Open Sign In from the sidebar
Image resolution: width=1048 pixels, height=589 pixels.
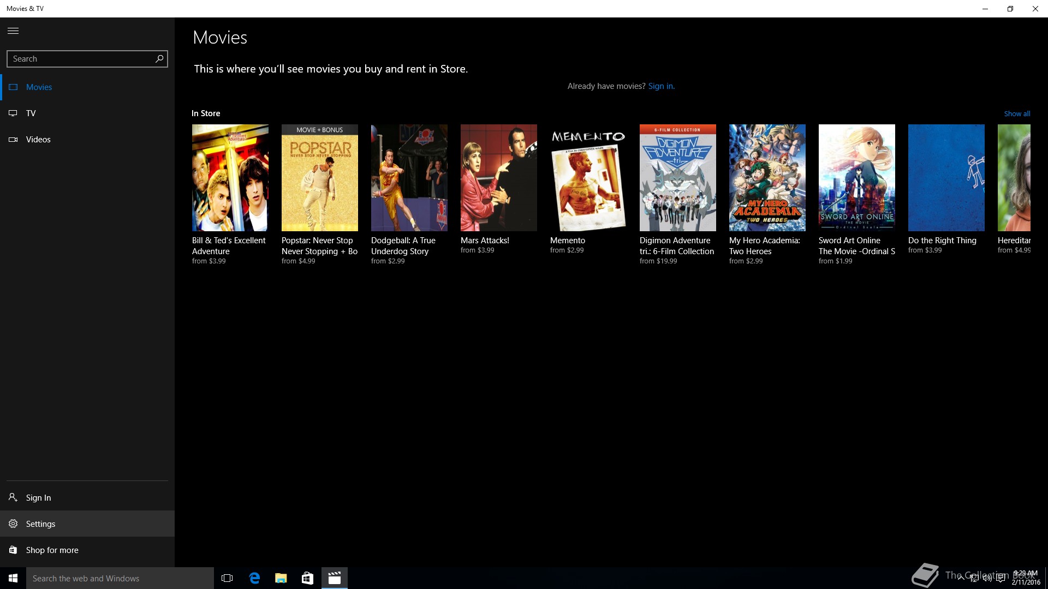[x=87, y=497]
